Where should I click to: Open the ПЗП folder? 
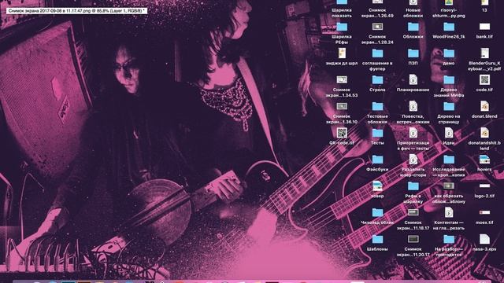413,53
